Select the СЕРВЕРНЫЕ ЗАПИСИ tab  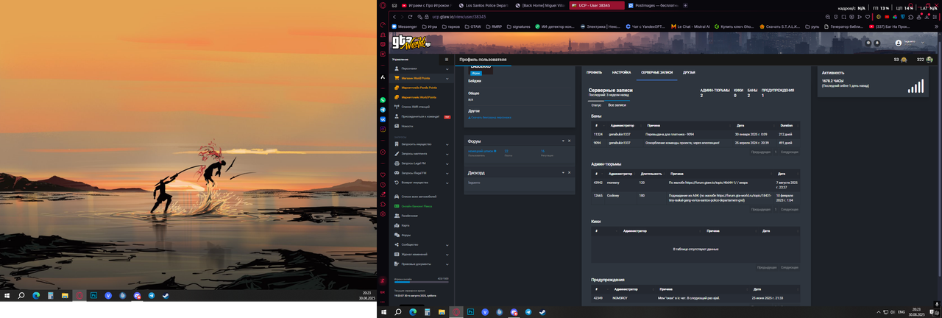click(x=656, y=73)
